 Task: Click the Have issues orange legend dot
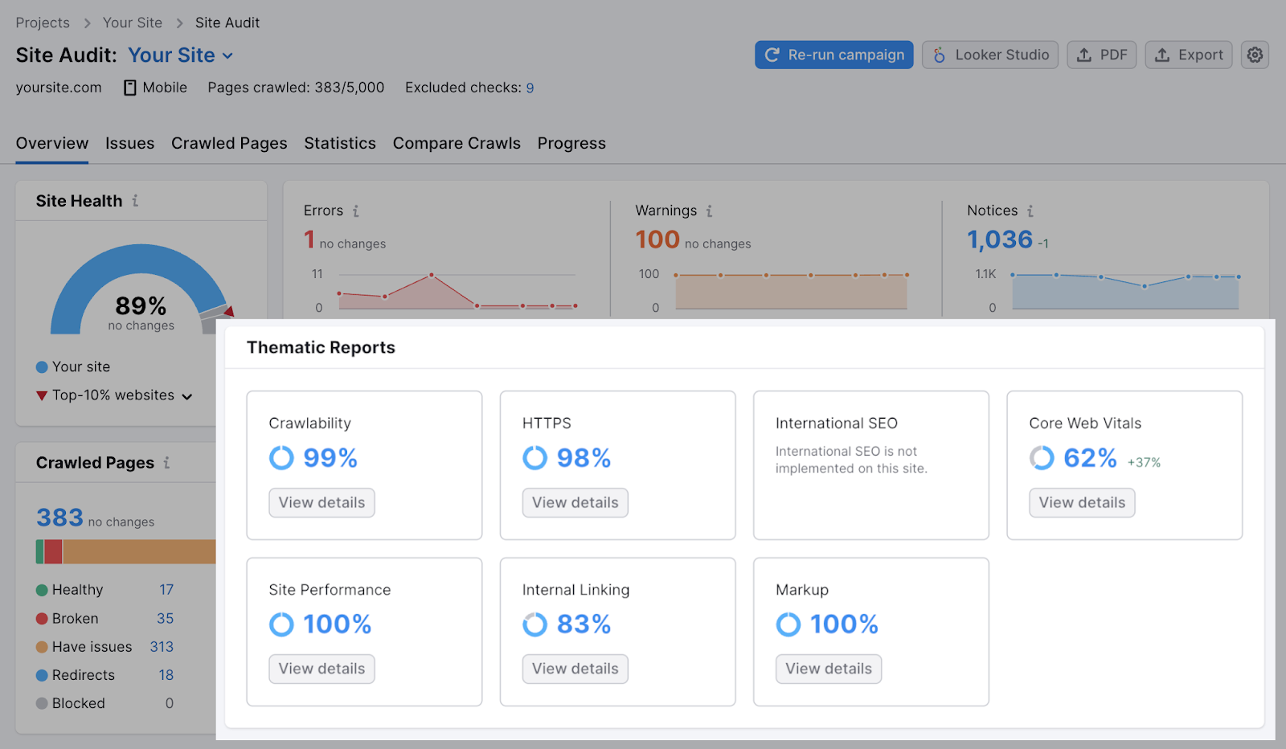(42, 647)
